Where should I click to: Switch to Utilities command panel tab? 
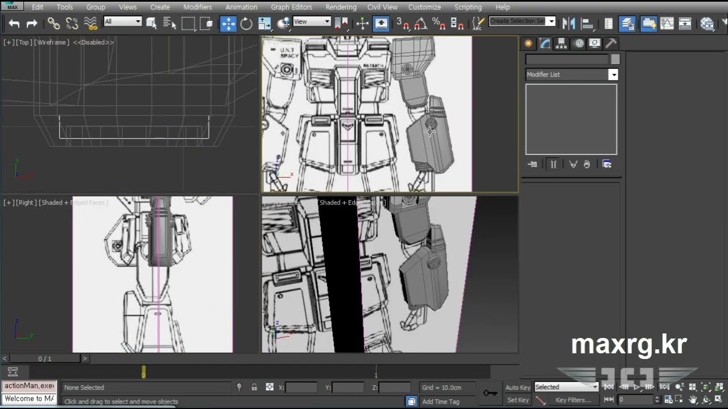pyautogui.click(x=611, y=43)
